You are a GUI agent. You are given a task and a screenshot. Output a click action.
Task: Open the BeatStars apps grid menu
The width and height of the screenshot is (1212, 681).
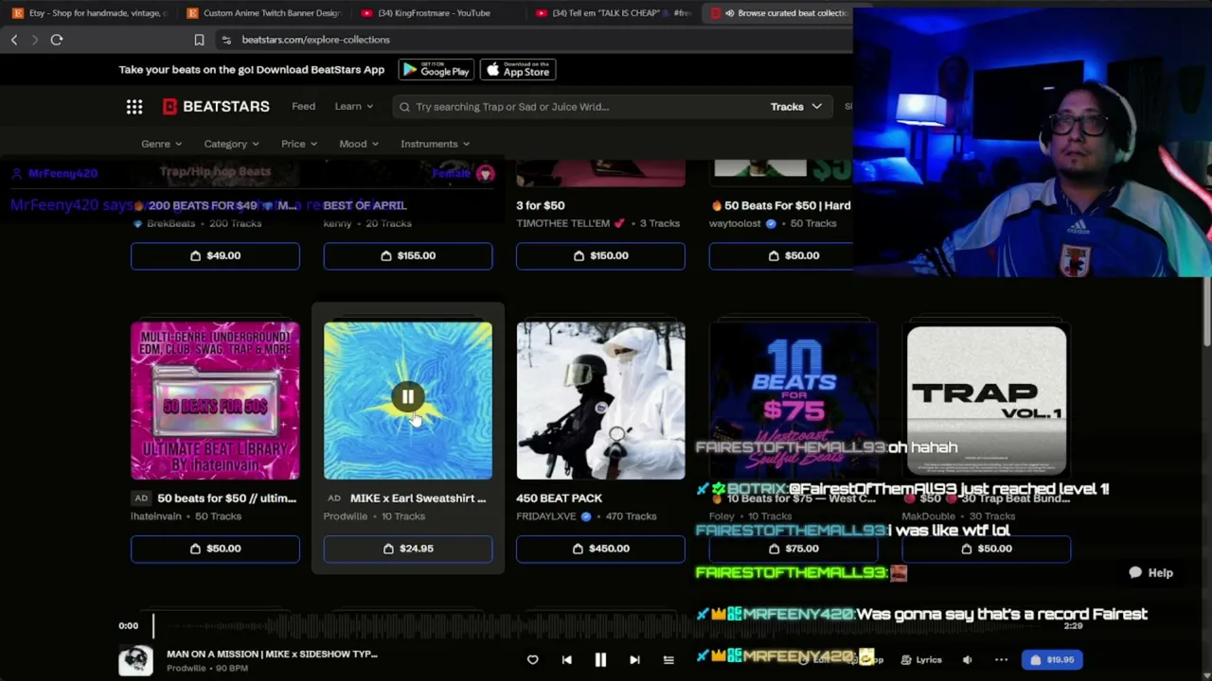click(x=134, y=107)
